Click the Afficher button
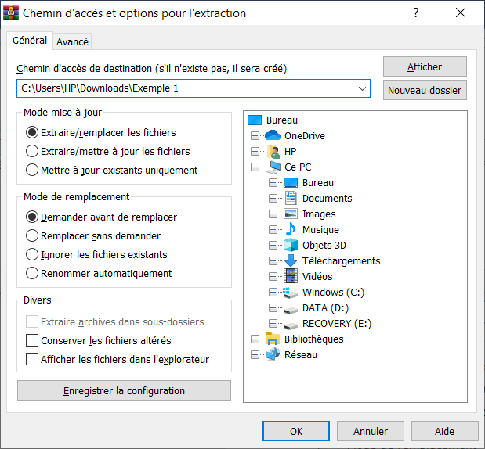The image size is (485, 449). point(425,66)
